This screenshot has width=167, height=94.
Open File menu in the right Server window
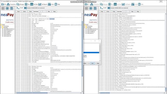(87, 4)
